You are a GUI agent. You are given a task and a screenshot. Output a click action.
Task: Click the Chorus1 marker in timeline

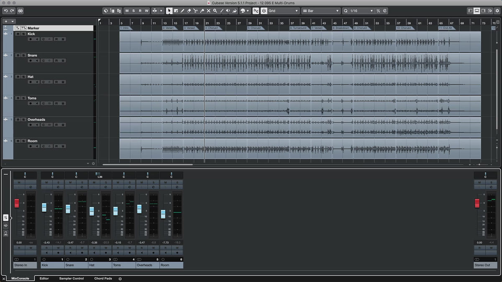(212, 28)
